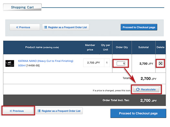Click the Shopping Cart tab heading
Image resolution: width=170 pixels, height=127 pixels.
point(22,7)
